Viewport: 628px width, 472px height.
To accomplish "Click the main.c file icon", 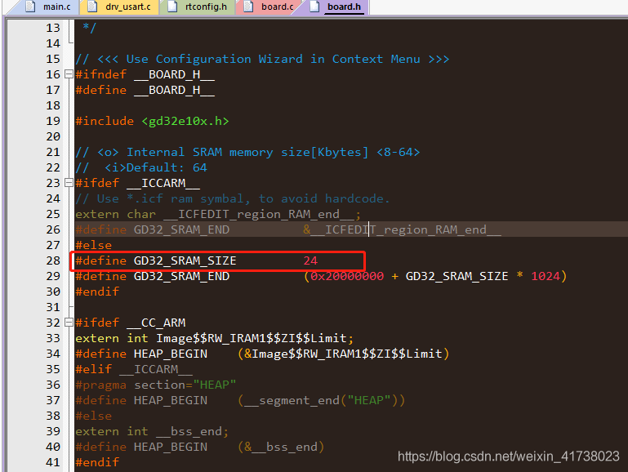I will (x=30, y=7).
